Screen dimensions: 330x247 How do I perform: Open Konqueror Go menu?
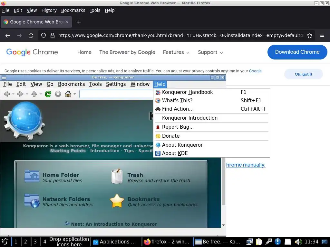pyautogui.click(x=50, y=84)
